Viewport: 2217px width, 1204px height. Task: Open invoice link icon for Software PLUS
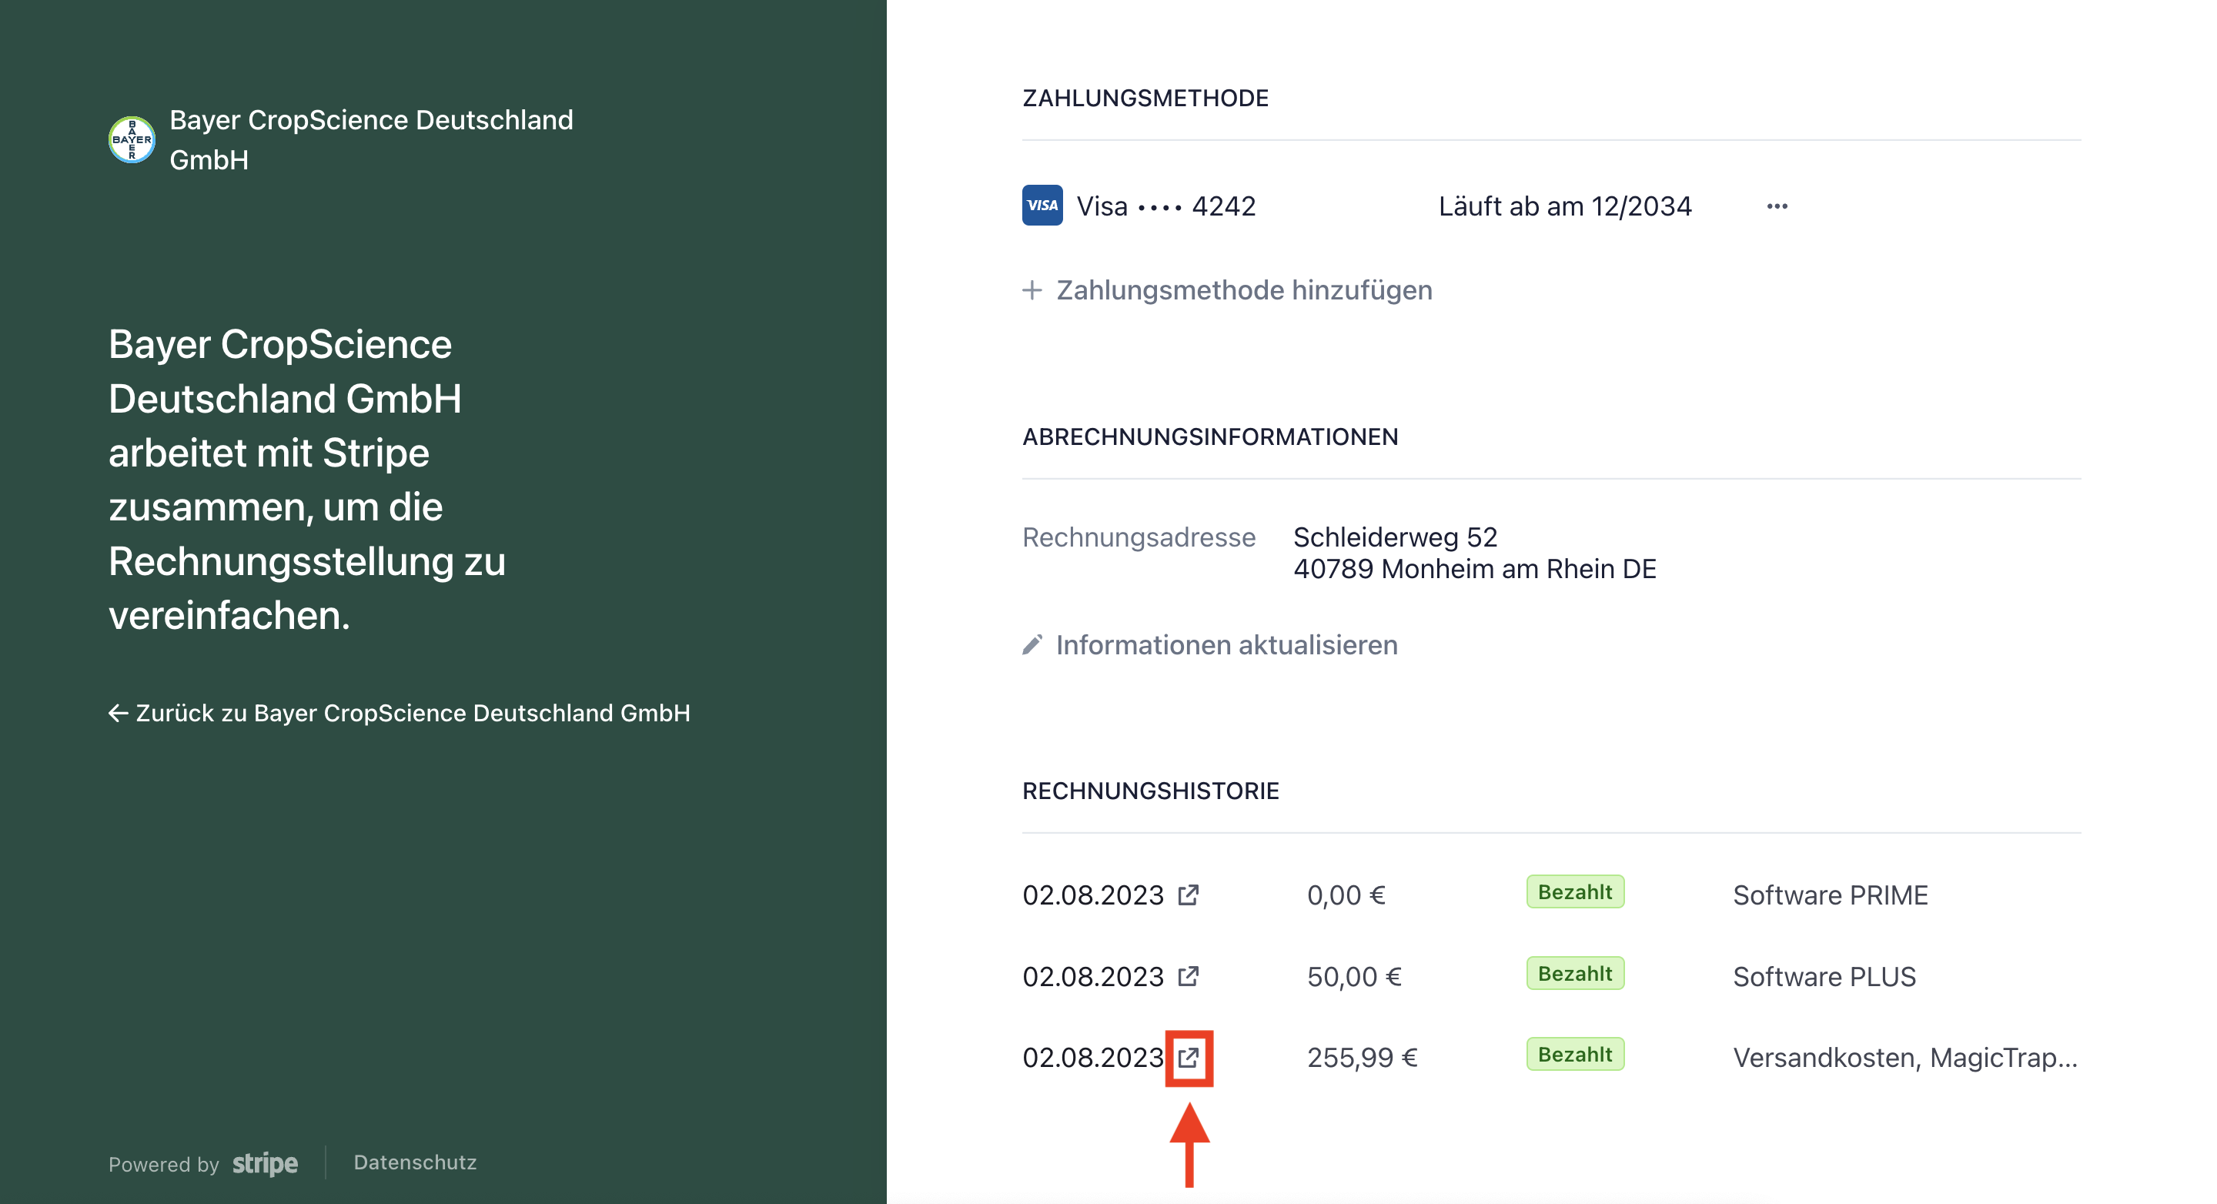click(x=1189, y=977)
